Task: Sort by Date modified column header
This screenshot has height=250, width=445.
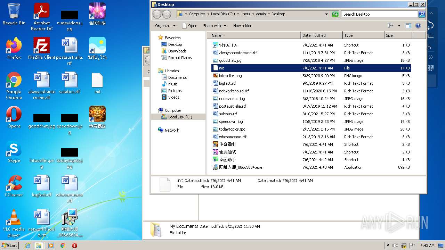Action: click(x=322, y=35)
